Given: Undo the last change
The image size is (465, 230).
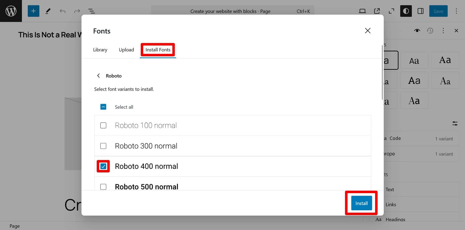Looking at the screenshot, I should tap(63, 11).
